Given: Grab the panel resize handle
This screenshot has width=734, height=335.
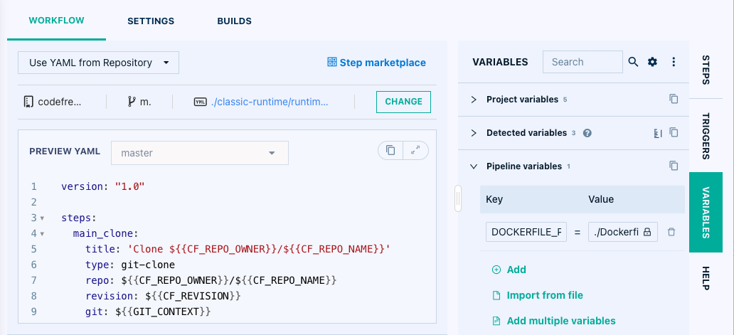Looking at the screenshot, I should pyautogui.click(x=458, y=198).
